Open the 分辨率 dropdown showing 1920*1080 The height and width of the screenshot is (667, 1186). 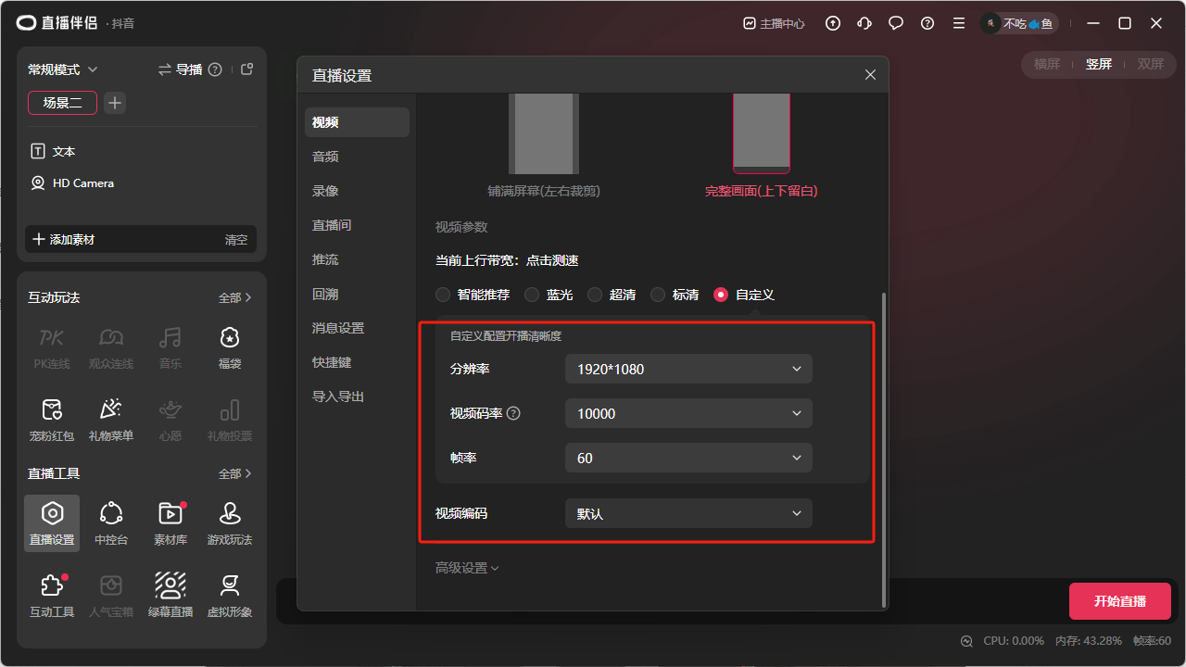[x=688, y=369]
